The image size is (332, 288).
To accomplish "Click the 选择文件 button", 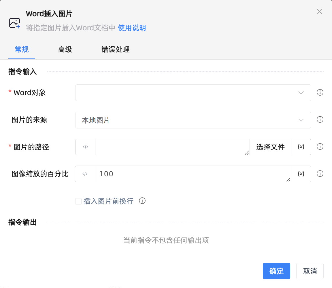I will [x=270, y=147].
